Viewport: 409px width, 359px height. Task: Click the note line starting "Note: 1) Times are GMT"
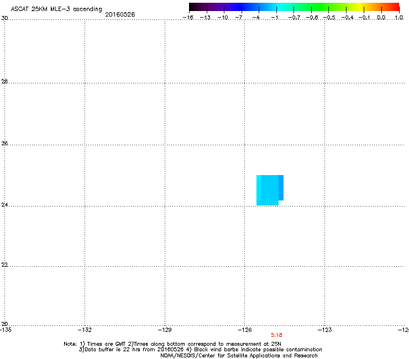(172, 344)
